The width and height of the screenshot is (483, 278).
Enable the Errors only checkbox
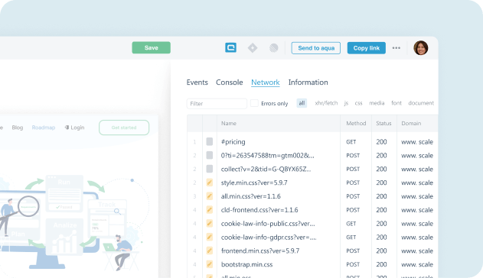click(254, 103)
